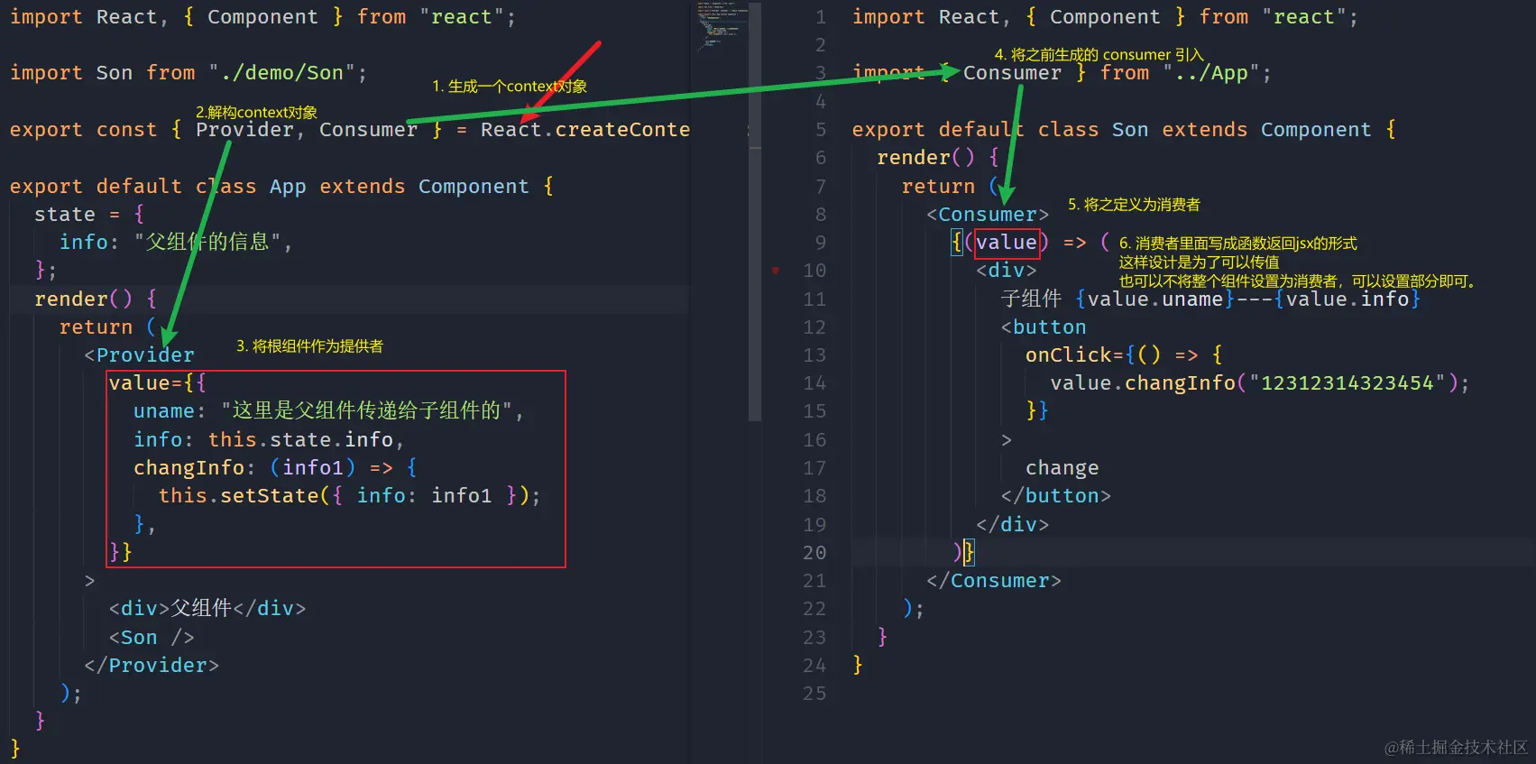Click the closing </Consumer> tag on line 21

[994, 581]
